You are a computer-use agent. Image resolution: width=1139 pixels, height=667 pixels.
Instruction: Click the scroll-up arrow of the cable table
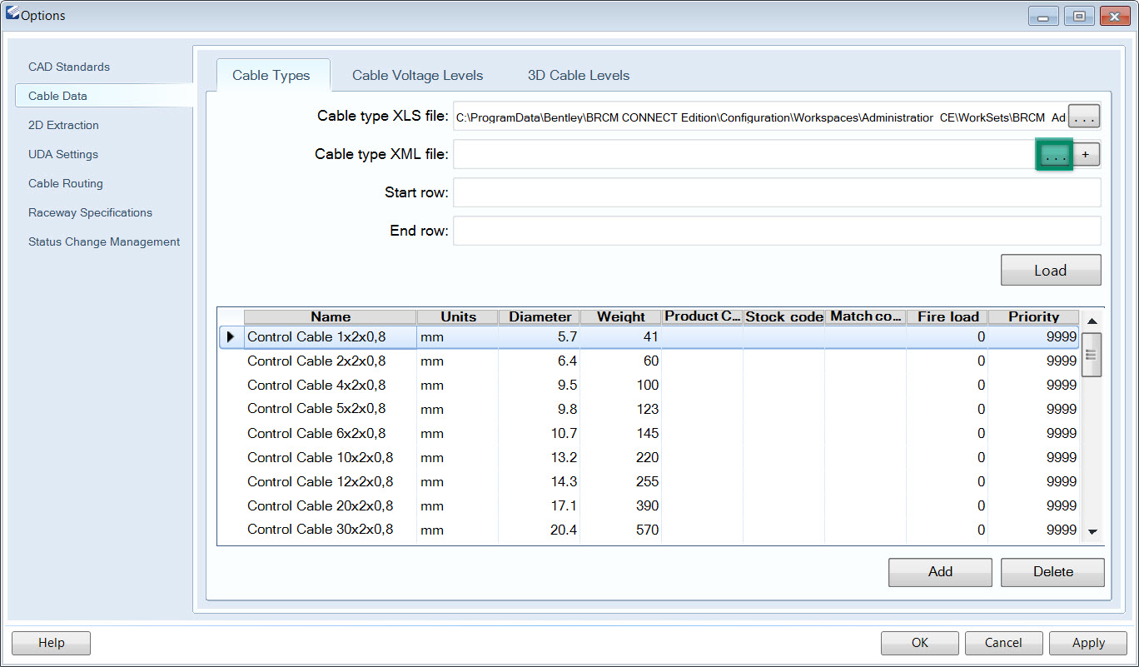tap(1092, 321)
